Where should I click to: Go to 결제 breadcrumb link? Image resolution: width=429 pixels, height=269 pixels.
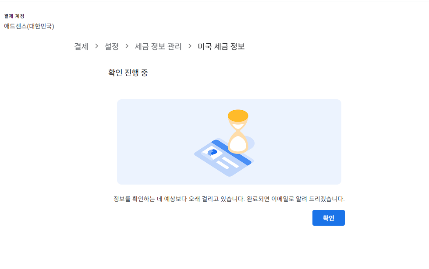click(81, 46)
